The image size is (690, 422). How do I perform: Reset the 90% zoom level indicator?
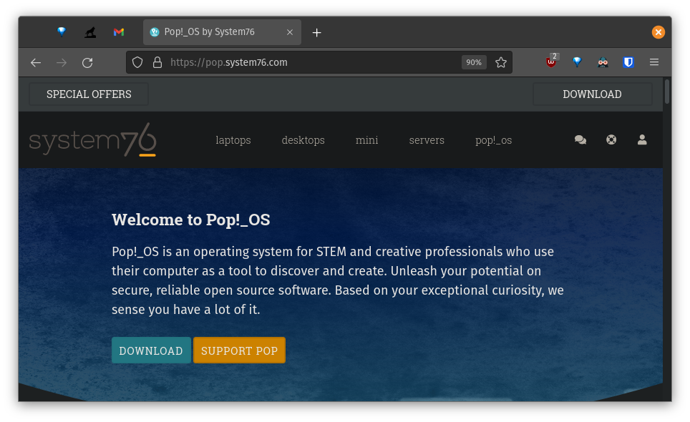(474, 62)
